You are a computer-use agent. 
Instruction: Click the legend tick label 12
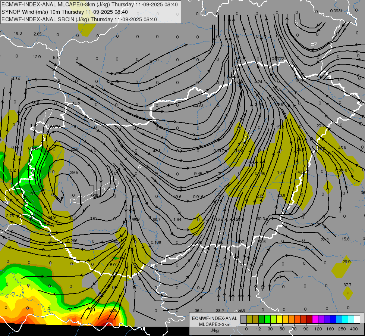click(x=258, y=329)
